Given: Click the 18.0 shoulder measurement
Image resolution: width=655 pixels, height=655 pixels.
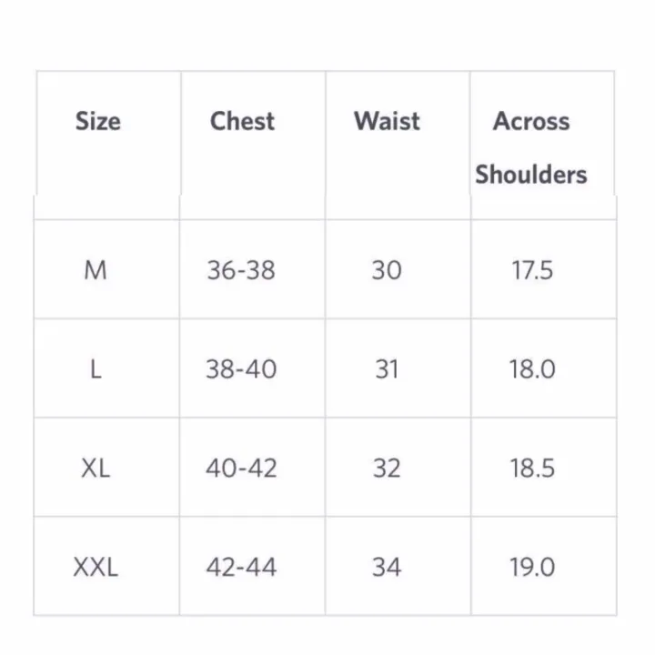Looking at the screenshot, I should point(532,369).
